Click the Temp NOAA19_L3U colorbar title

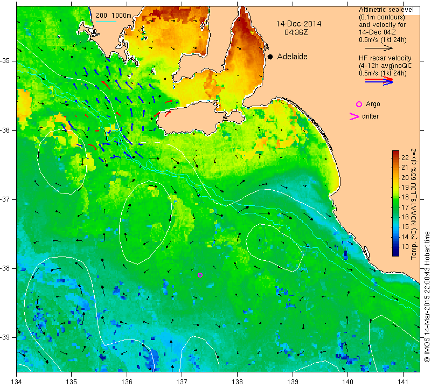coord(414,204)
